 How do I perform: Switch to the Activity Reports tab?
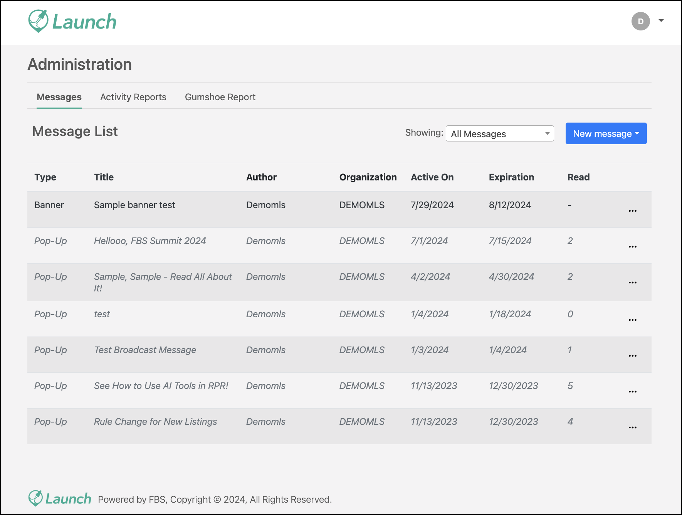[x=133, y=97]
